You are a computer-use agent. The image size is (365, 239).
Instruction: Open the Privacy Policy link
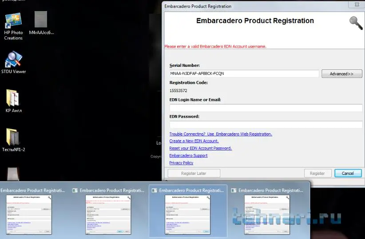pos(181,163)
